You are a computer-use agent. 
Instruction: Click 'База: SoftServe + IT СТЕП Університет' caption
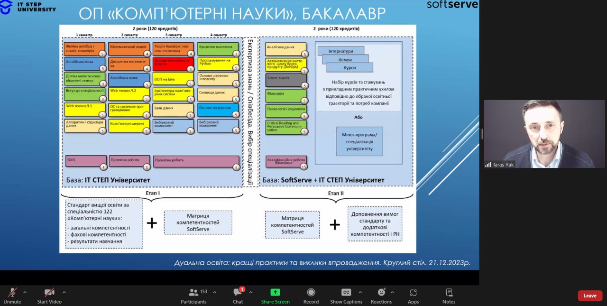(323, 180)
